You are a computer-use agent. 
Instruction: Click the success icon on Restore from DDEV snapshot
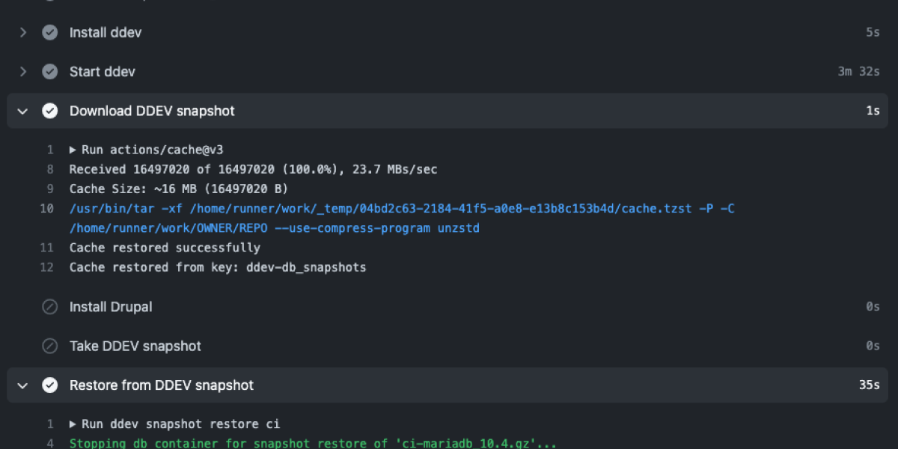[49, 385]
